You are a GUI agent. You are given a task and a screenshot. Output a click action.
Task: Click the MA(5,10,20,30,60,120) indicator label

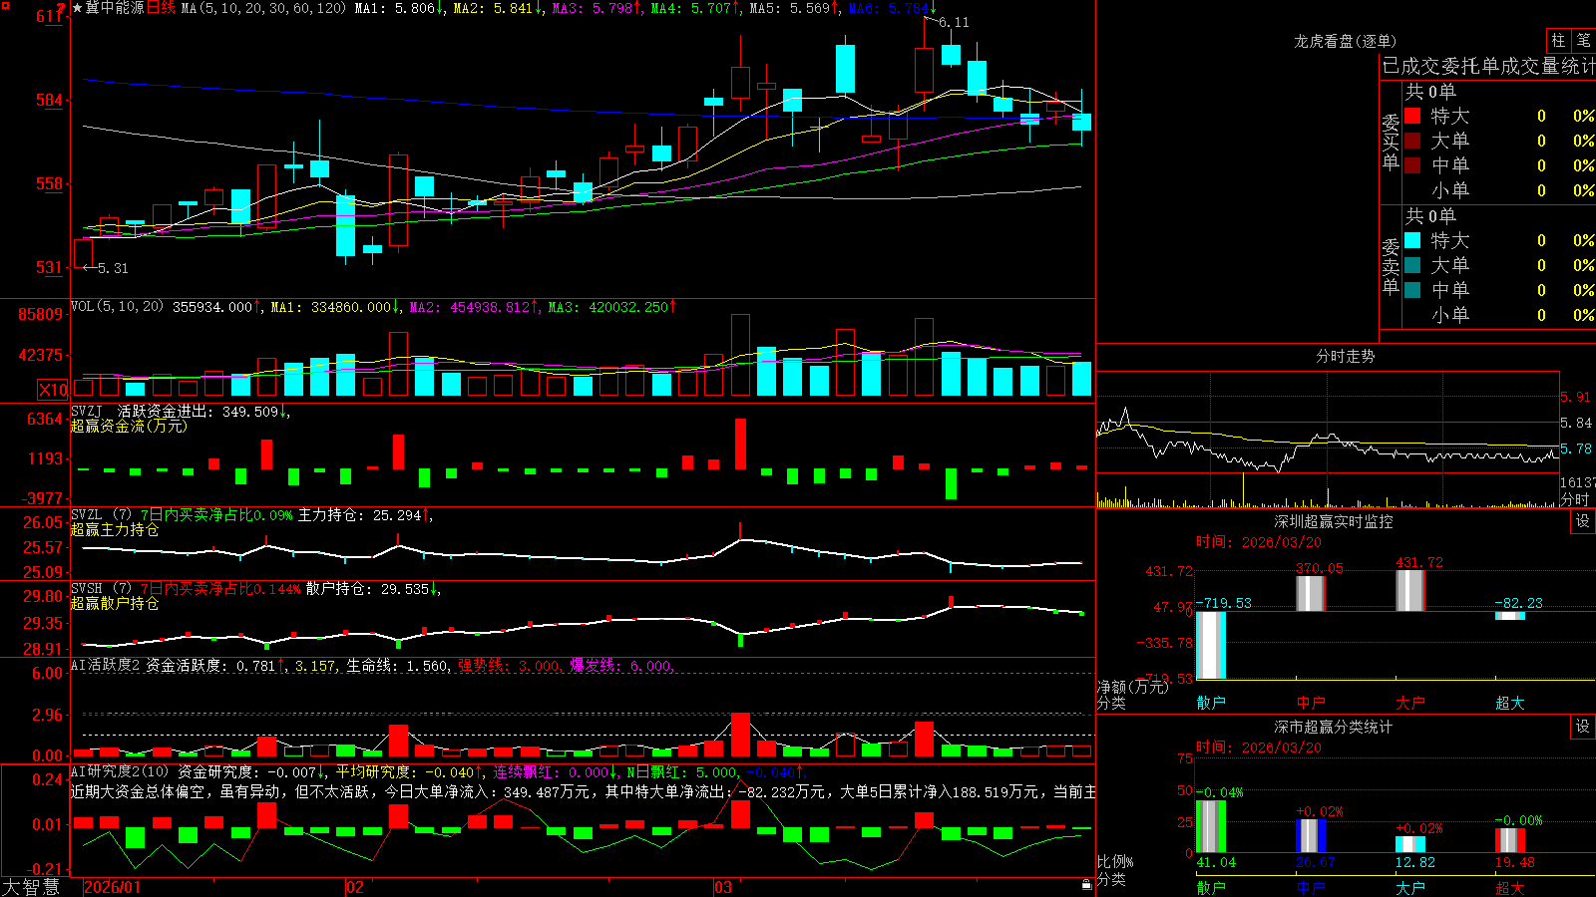(x=263, y=8)
